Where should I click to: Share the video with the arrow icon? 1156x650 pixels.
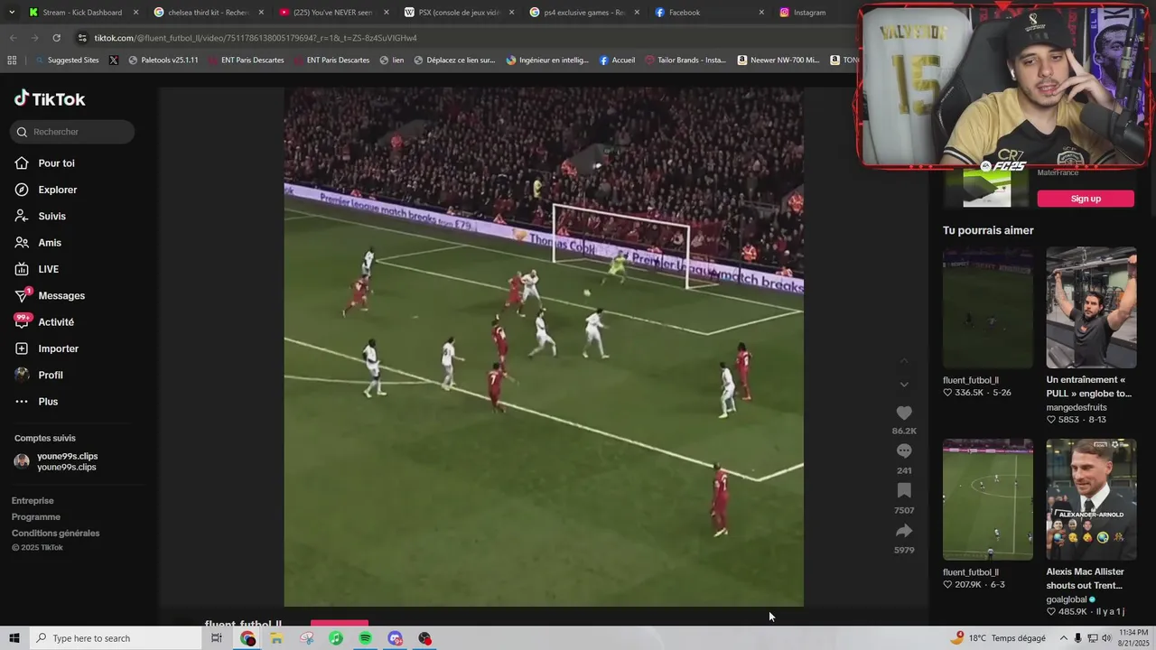coord(904,531)
